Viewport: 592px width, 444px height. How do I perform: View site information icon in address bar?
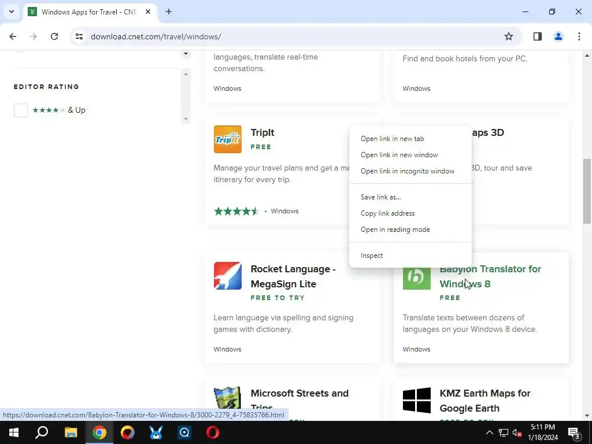coord(79,36)
